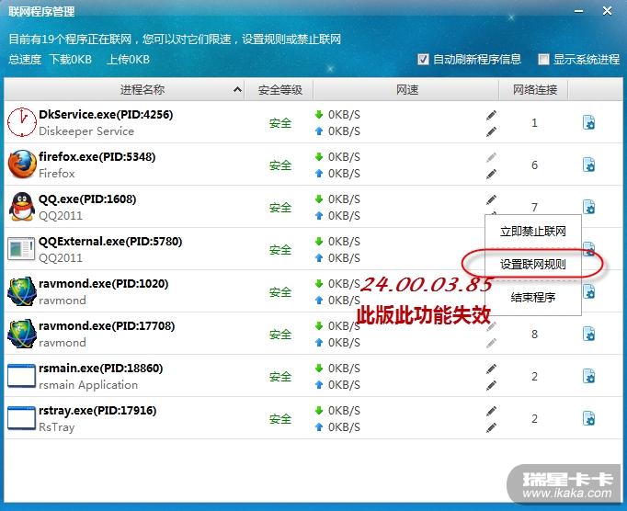Click the QQ penguin icon
Image resolution: width=627 pixels, height=511 pixels.
22,206
